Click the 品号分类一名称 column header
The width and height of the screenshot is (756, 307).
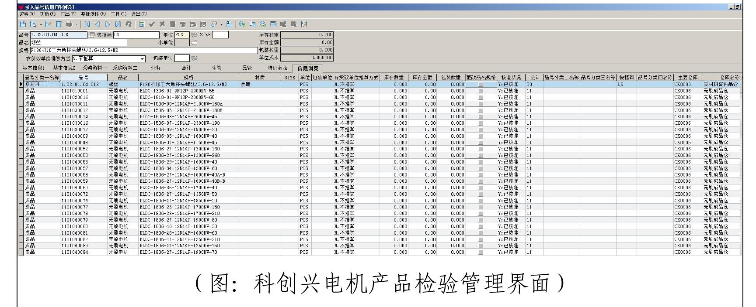tap(42, 78)
